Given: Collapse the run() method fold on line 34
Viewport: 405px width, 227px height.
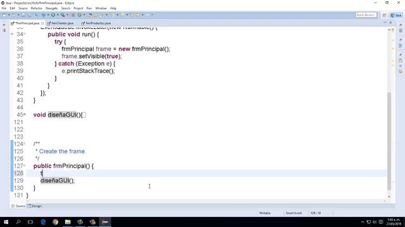Looking at the screenshot, I should (25, 34).
